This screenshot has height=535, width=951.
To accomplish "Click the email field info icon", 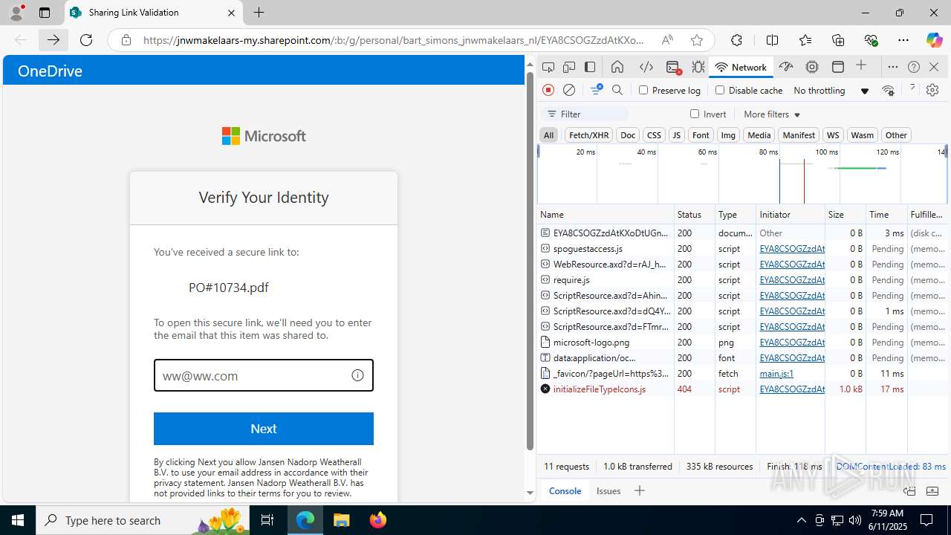I will tap(357, 375).
